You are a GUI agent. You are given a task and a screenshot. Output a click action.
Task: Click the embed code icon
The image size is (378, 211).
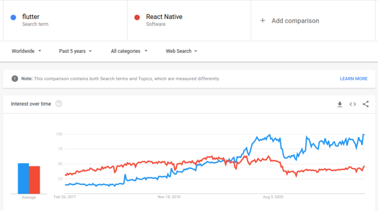point(353,104)
